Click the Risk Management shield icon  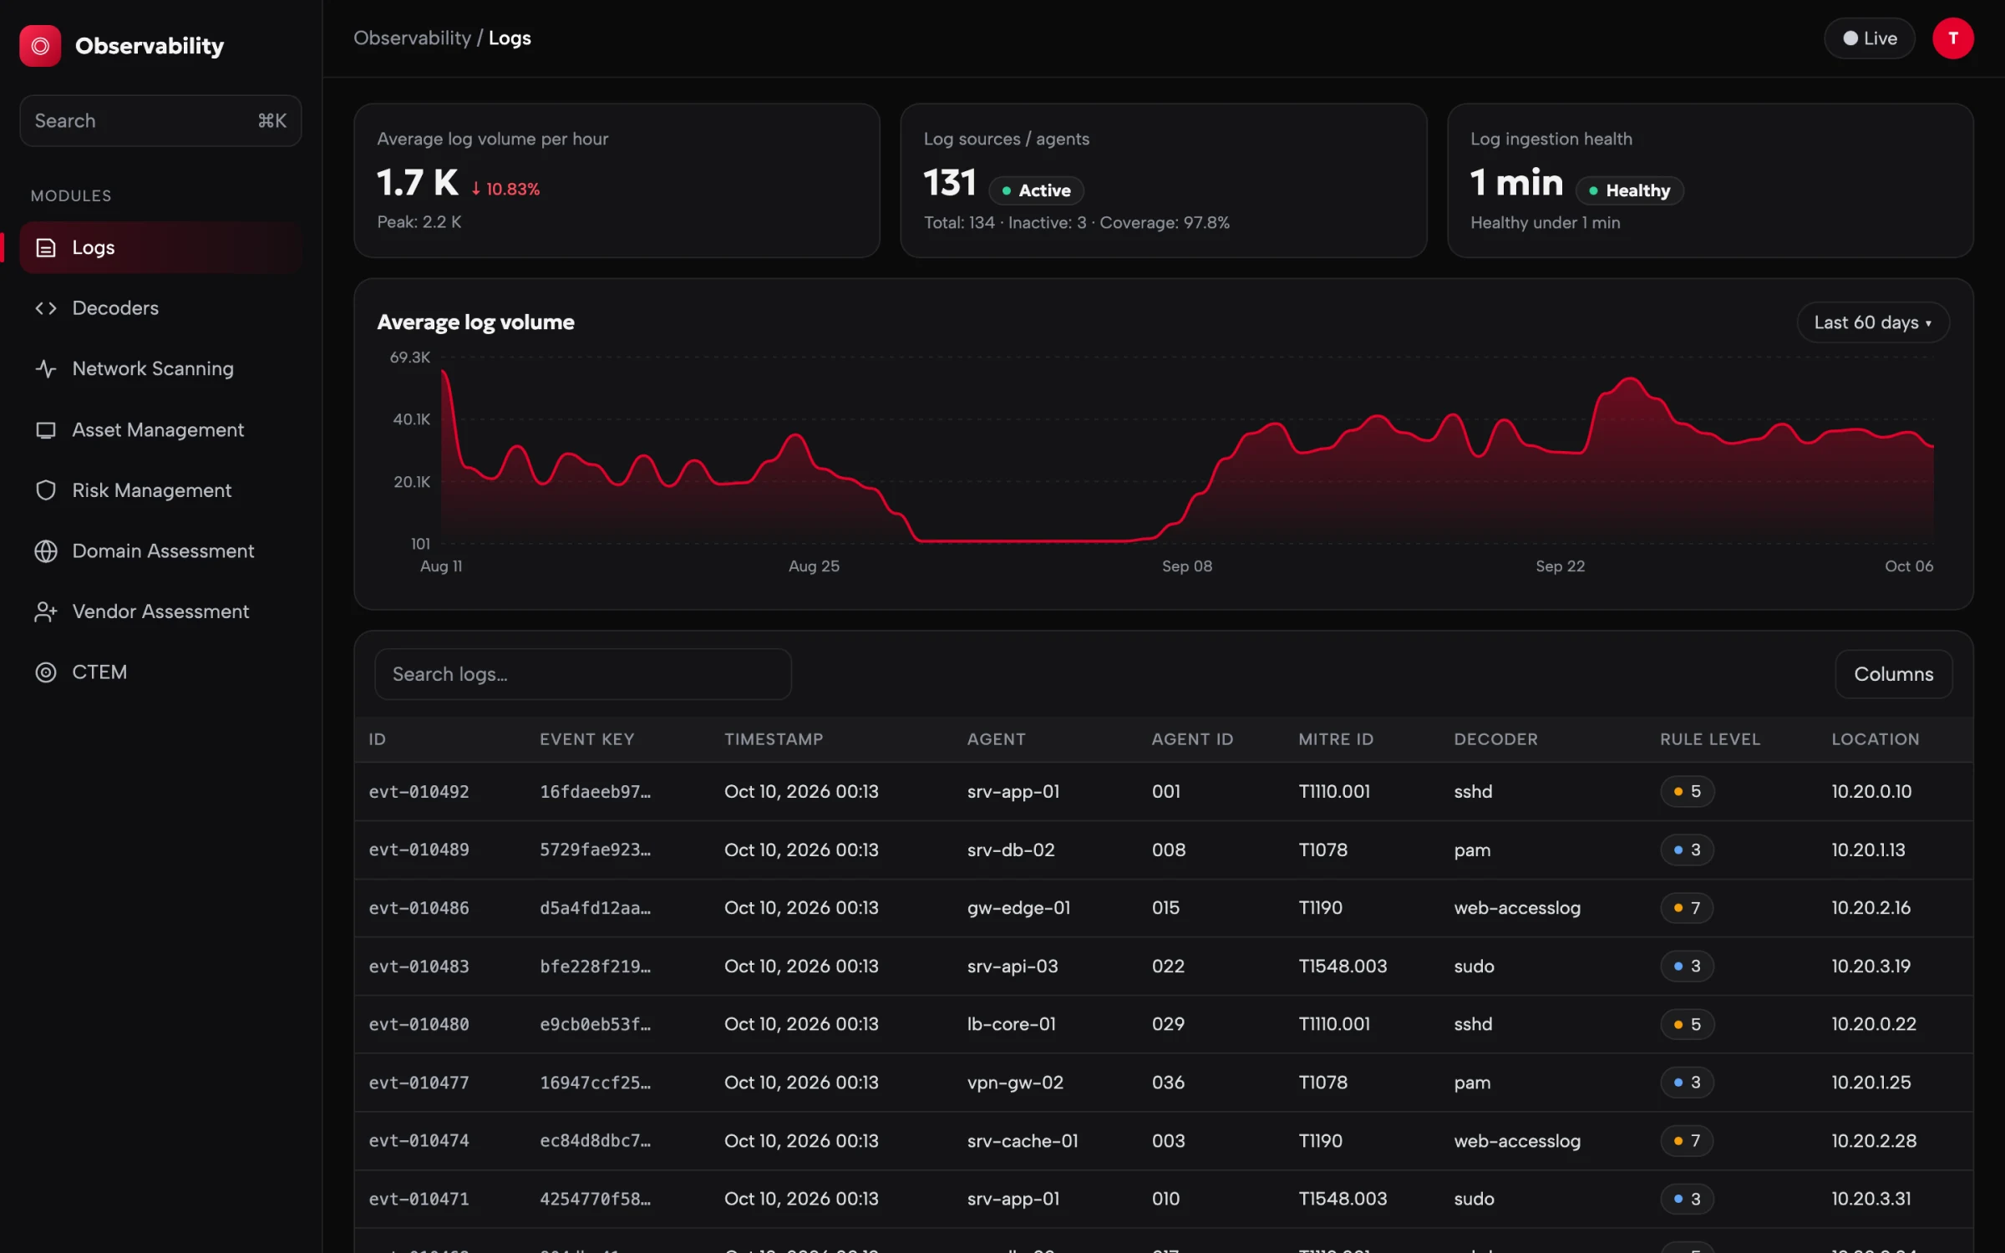pos(46,490)
